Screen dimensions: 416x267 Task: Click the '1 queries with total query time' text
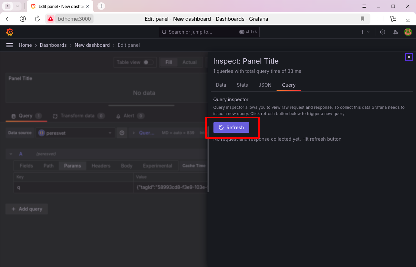click(x=257, y=71)
